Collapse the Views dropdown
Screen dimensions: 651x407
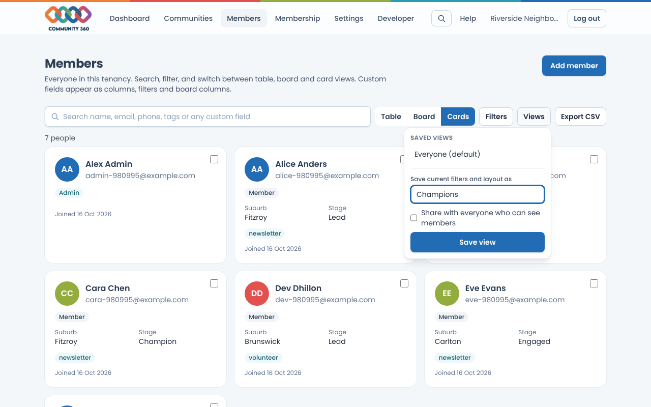tap(534, 117)
